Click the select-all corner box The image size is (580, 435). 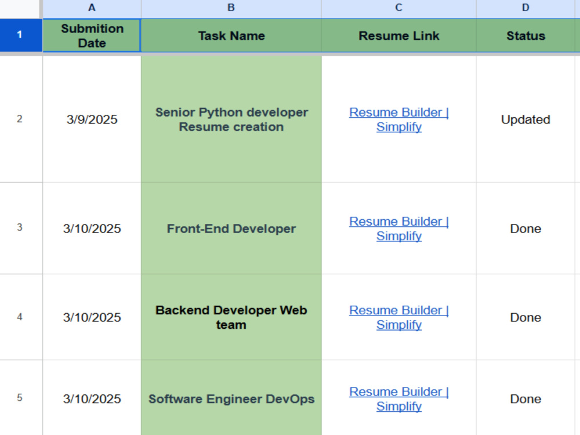point(20,9)
